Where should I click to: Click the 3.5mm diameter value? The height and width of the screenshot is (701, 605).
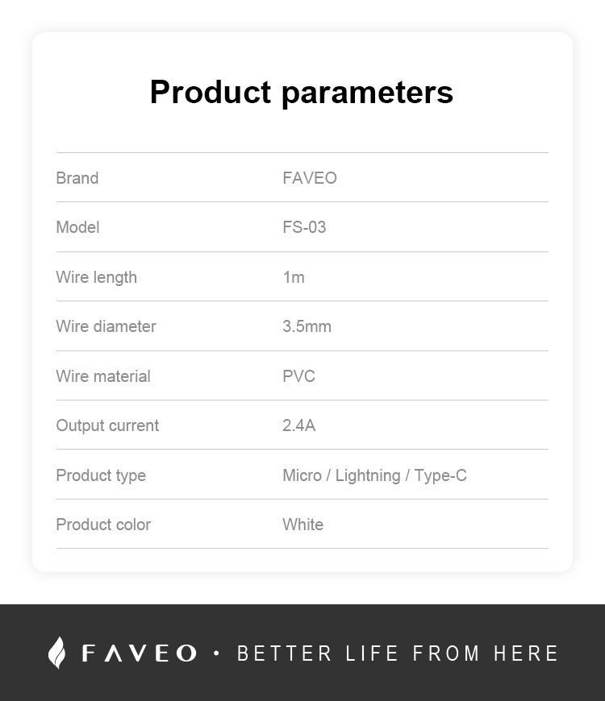coord(307,326)
